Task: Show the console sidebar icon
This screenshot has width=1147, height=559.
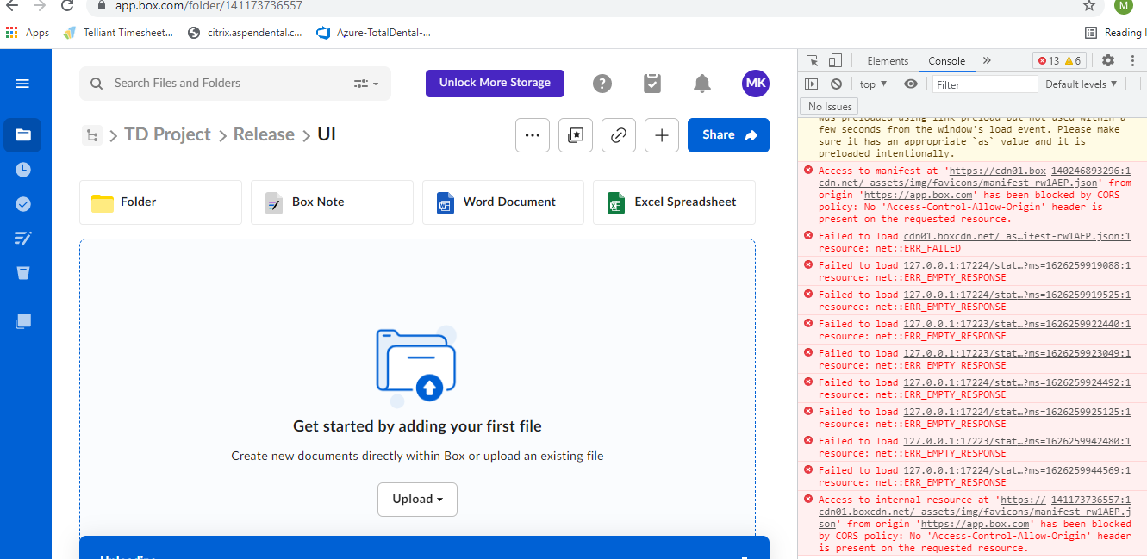Action: (812, 84)
